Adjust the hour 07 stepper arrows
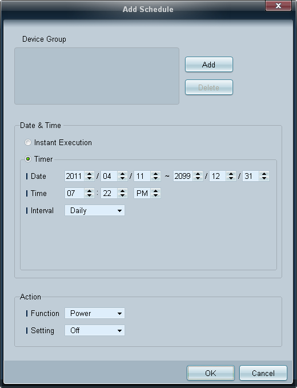This screenshot has width=297, height=388. (89, 193)
